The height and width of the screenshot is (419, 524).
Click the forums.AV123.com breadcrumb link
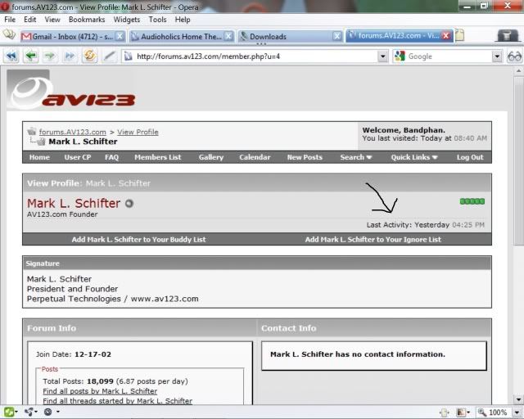pyautogui.click(x=73, y=132)
